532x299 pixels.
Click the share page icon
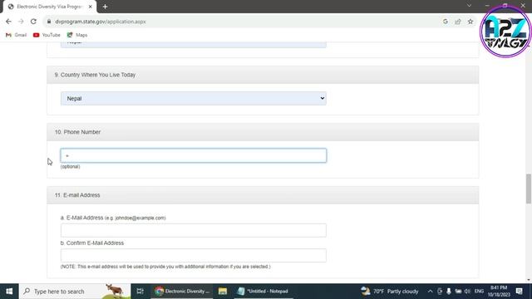(458, 22)
